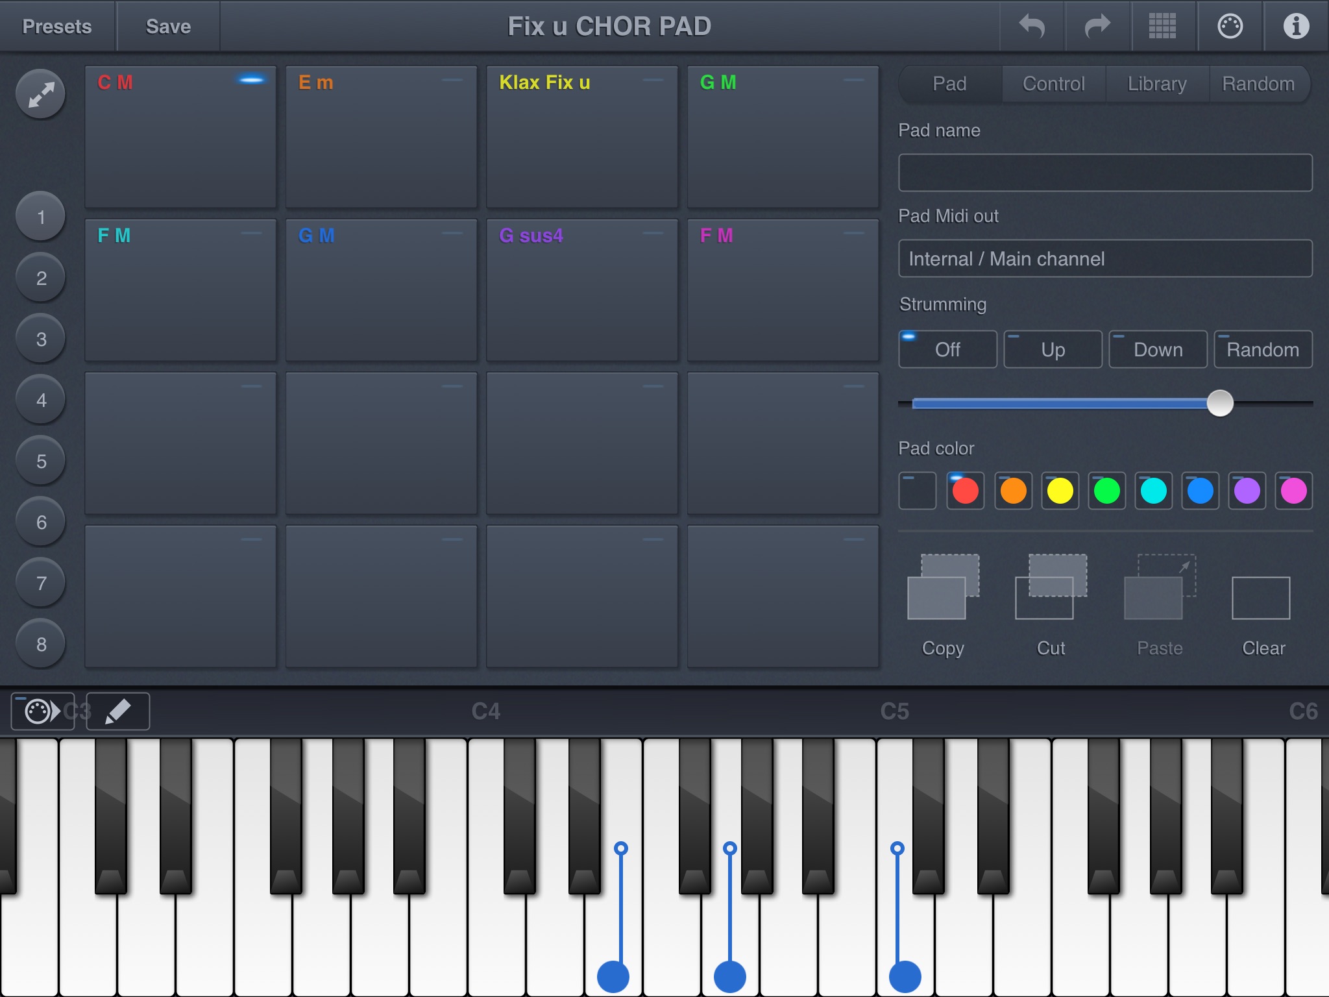Click the redo arrow icon
The image size is (1329, 997).
pos(1098,26)
